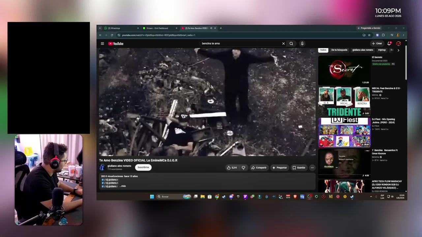Click the YouTube search magnifier button
The image size is (422, 237).
pos(291,43)
